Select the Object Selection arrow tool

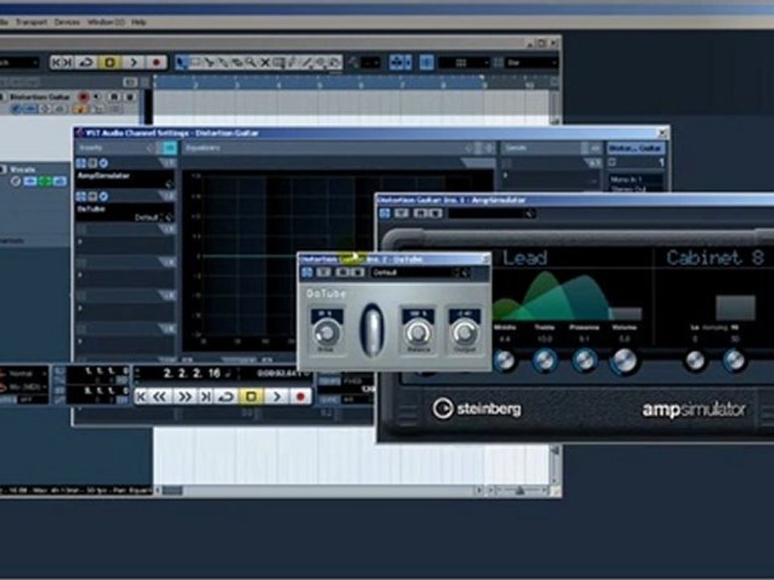click(x=181, y=63)
